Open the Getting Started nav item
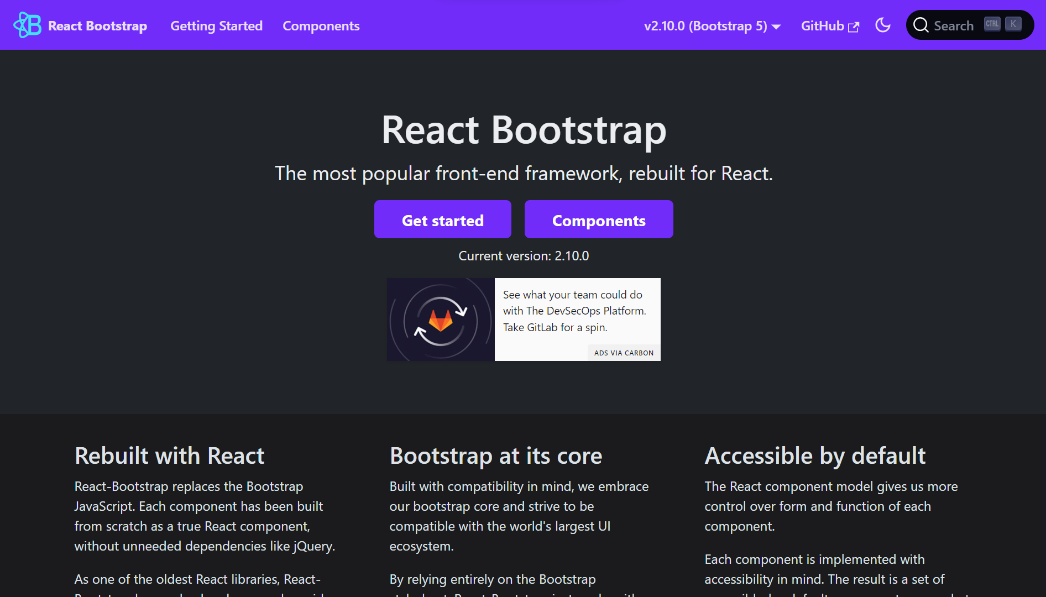Screen dimensions: 1046x597 (x=216, y=26)
